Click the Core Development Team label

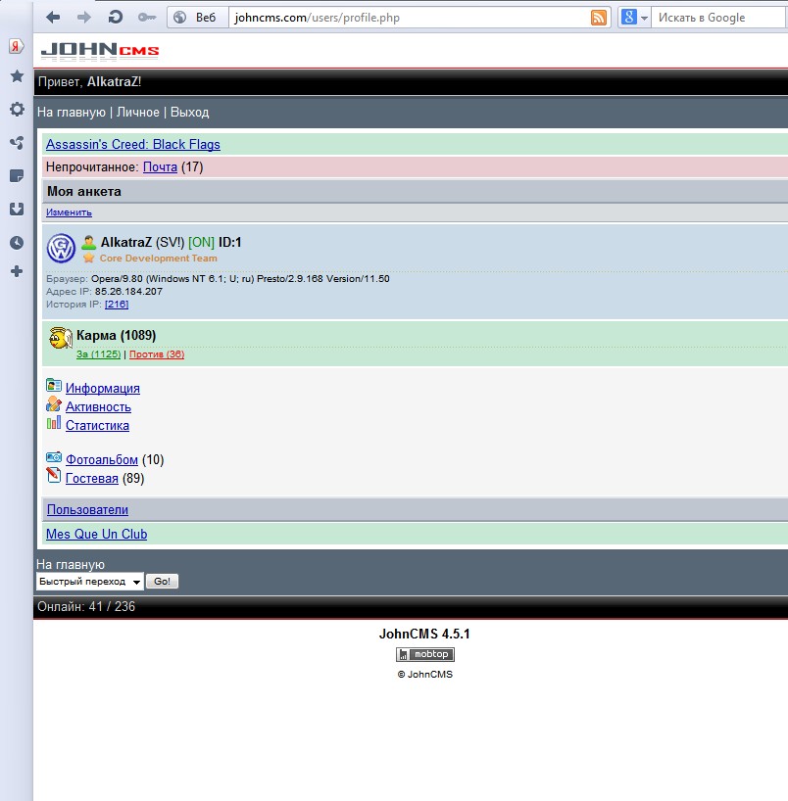click(x=159, y=258)
